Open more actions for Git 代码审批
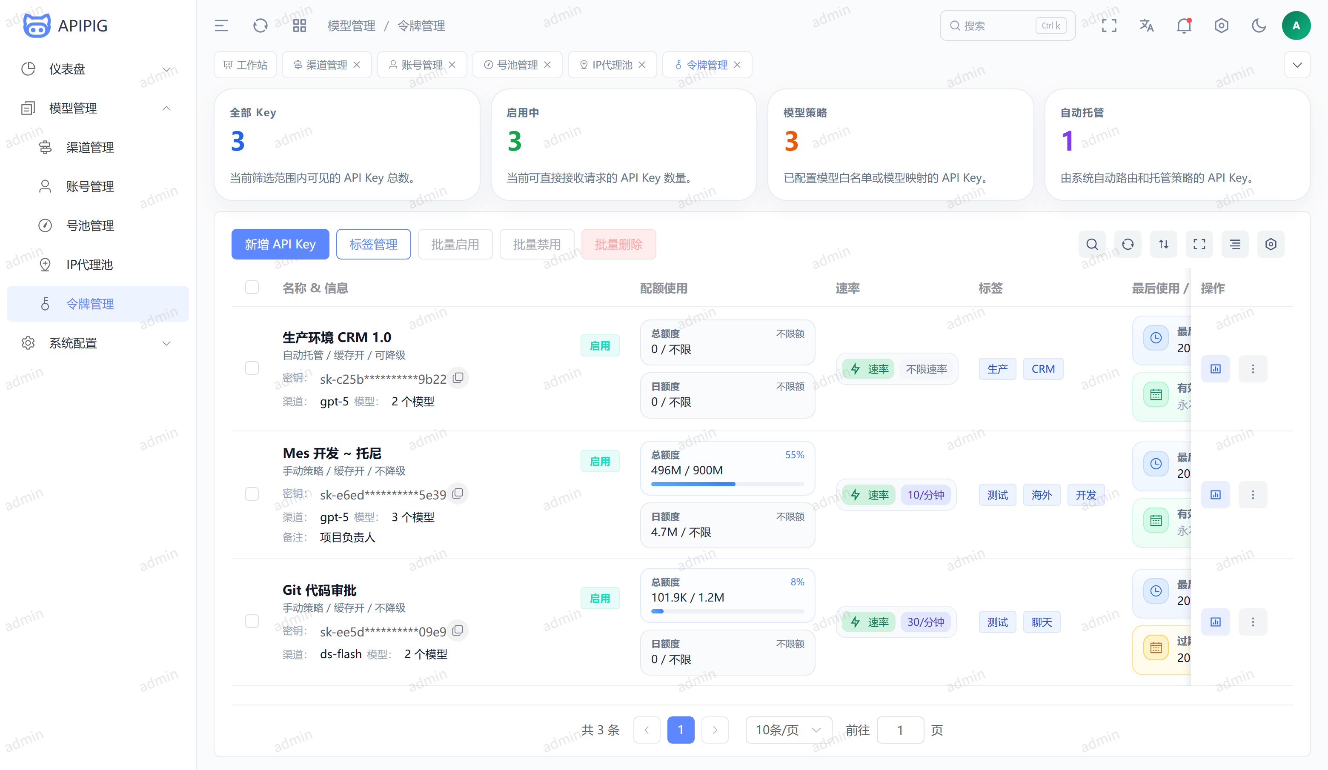The image size is (1328, 770). point(1253,622)
